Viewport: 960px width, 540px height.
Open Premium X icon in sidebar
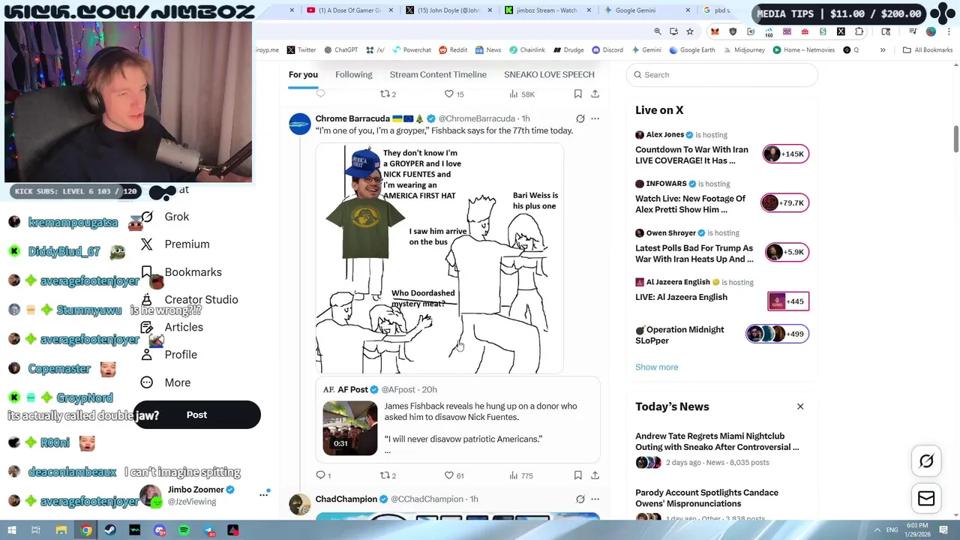(147, 244)
